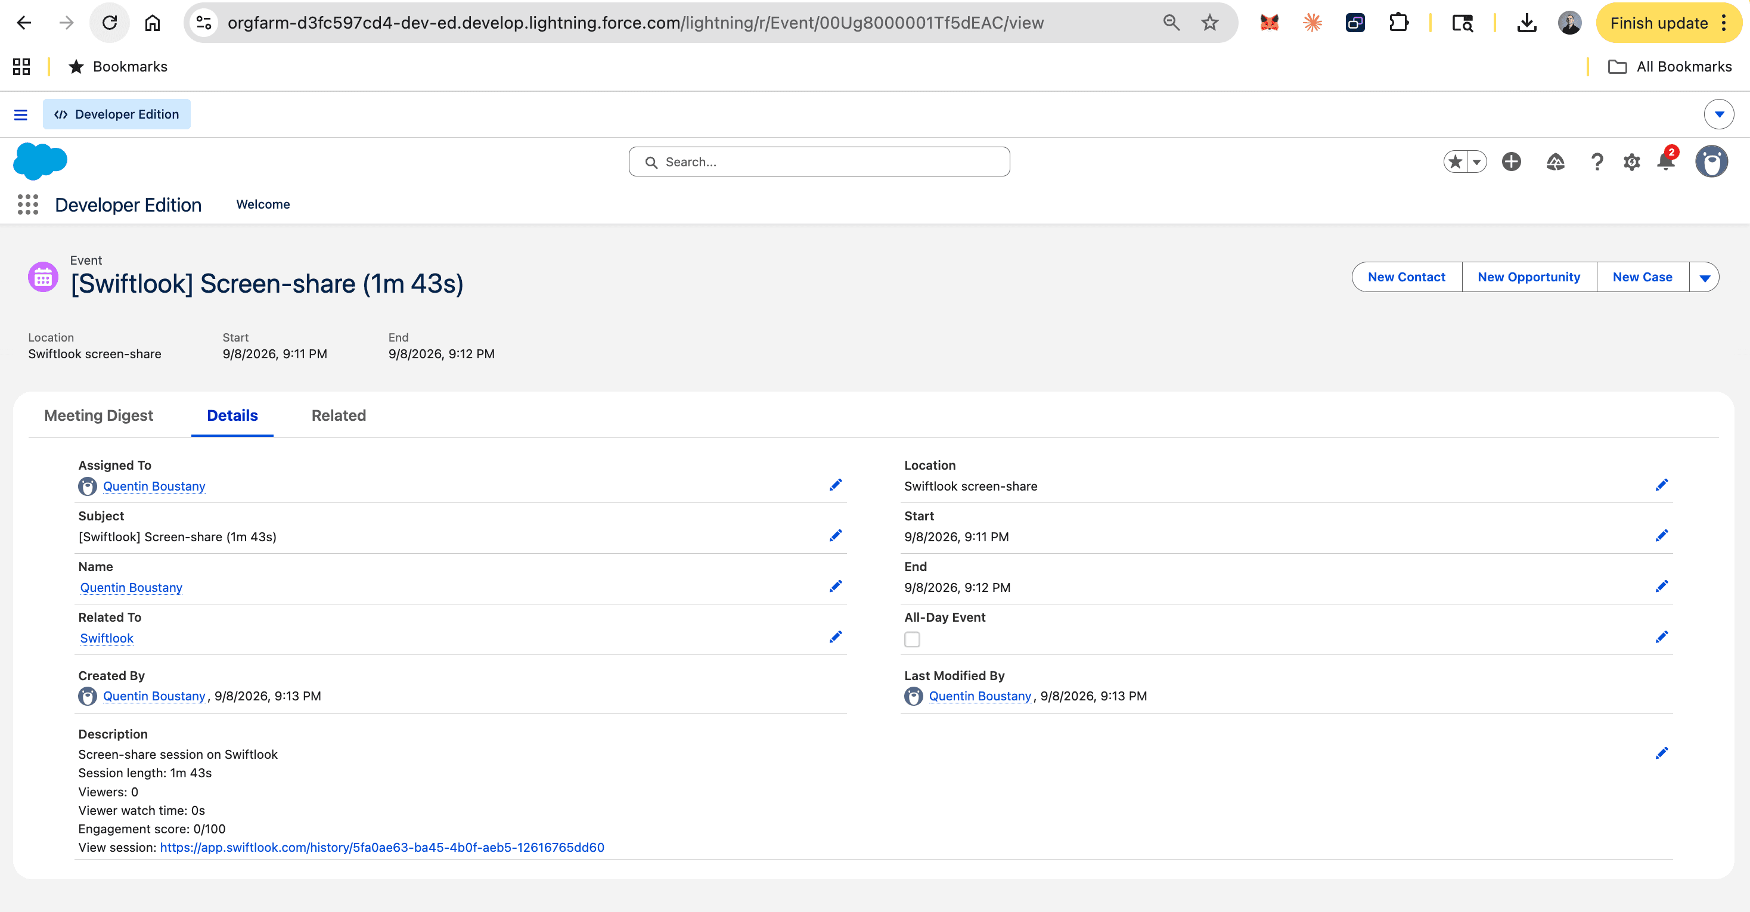Edit the Assigned To field
This screenshot has width=1750, height=912.
(x=836, y=485)
